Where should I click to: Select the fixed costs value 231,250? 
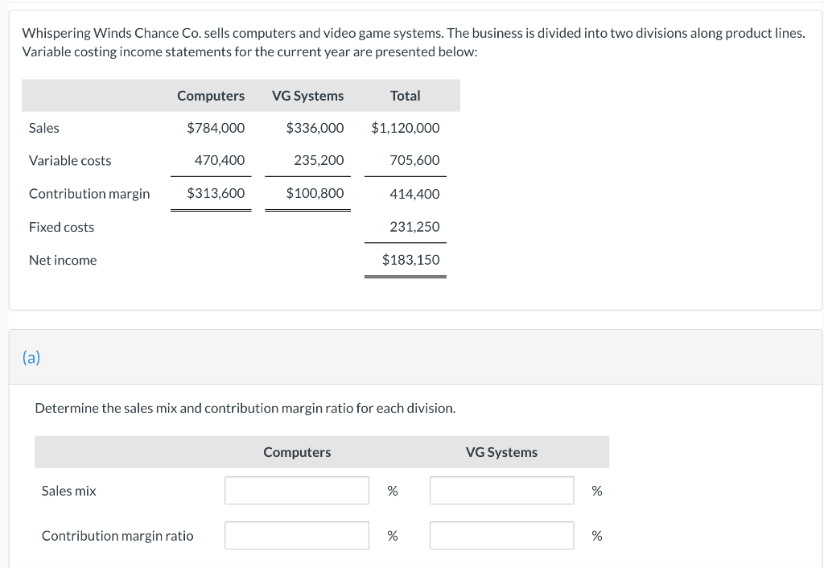point(414,227)
